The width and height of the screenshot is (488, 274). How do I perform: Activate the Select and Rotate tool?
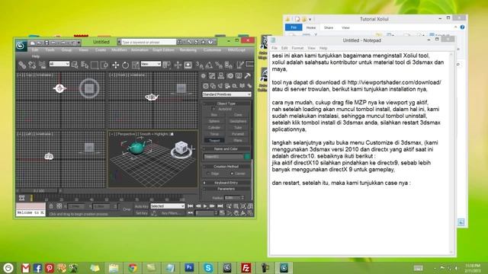tap(125, 65)
